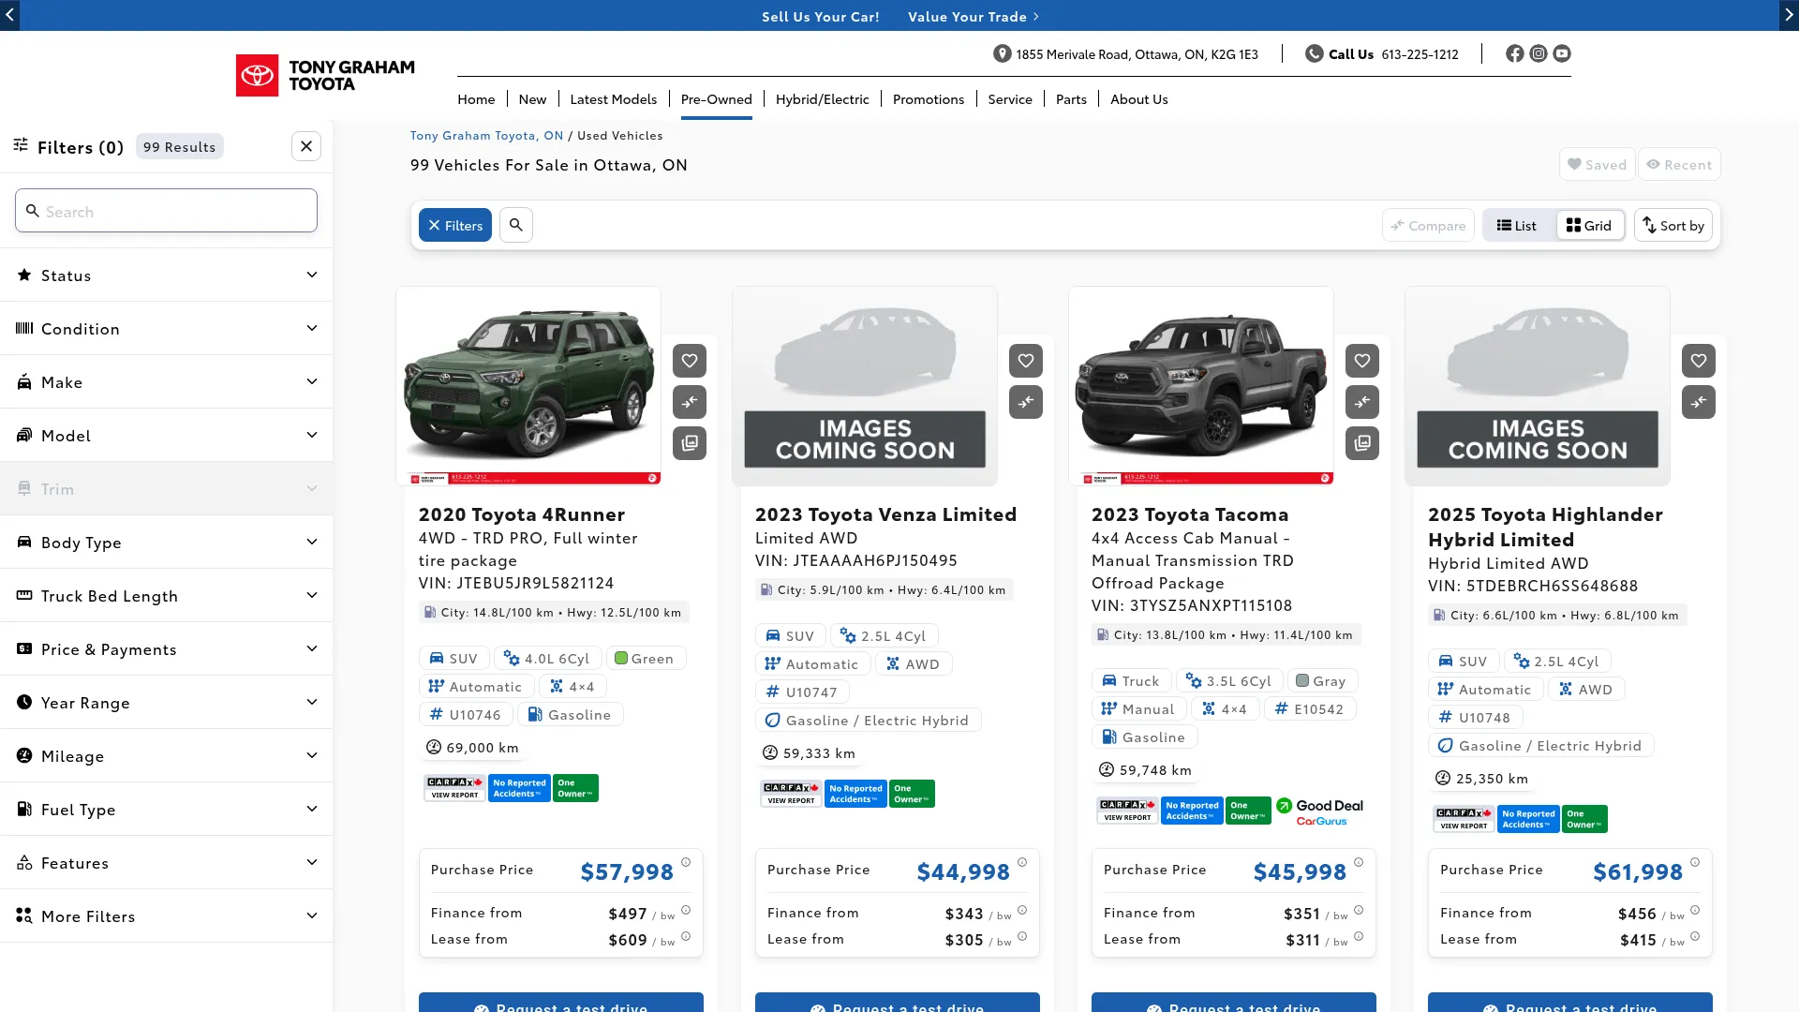Expand the Price & Payments filter
The width and height of the screenshot is (1799, 1012).
pyautogui.click(x=167, y=649)
